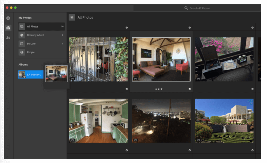This screenshot has width=267, height=163.
Task: Open the People section
Action: (42, 52)
